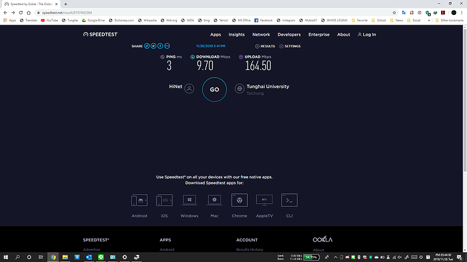Open the Results button

(x=265, y=47)
